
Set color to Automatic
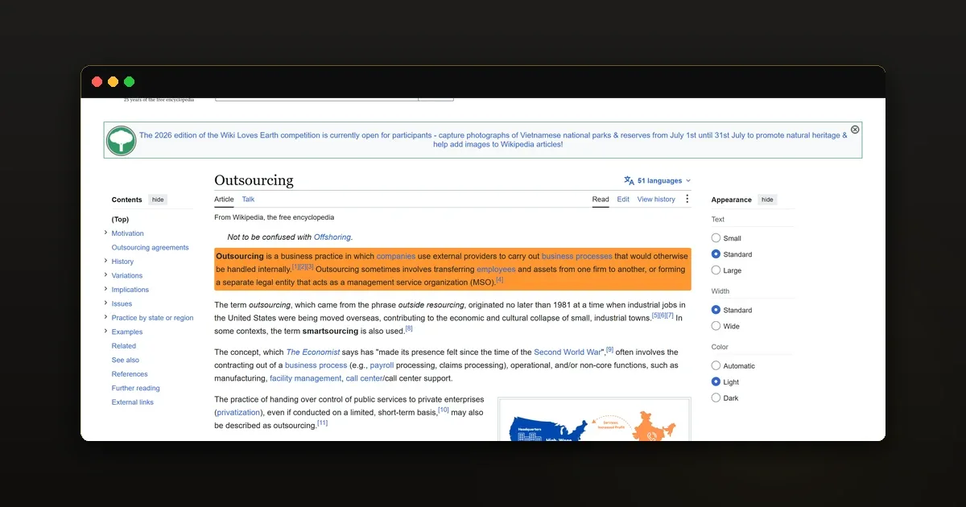tap(716, 365)
